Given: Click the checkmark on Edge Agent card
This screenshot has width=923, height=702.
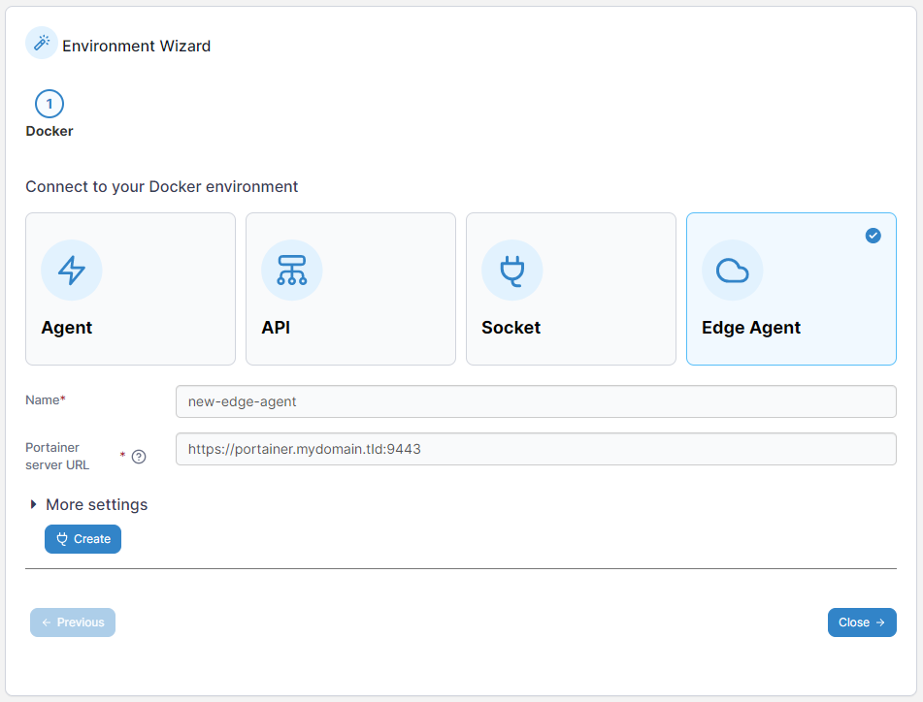Looking at the screenshot, I should coord(873,236).
